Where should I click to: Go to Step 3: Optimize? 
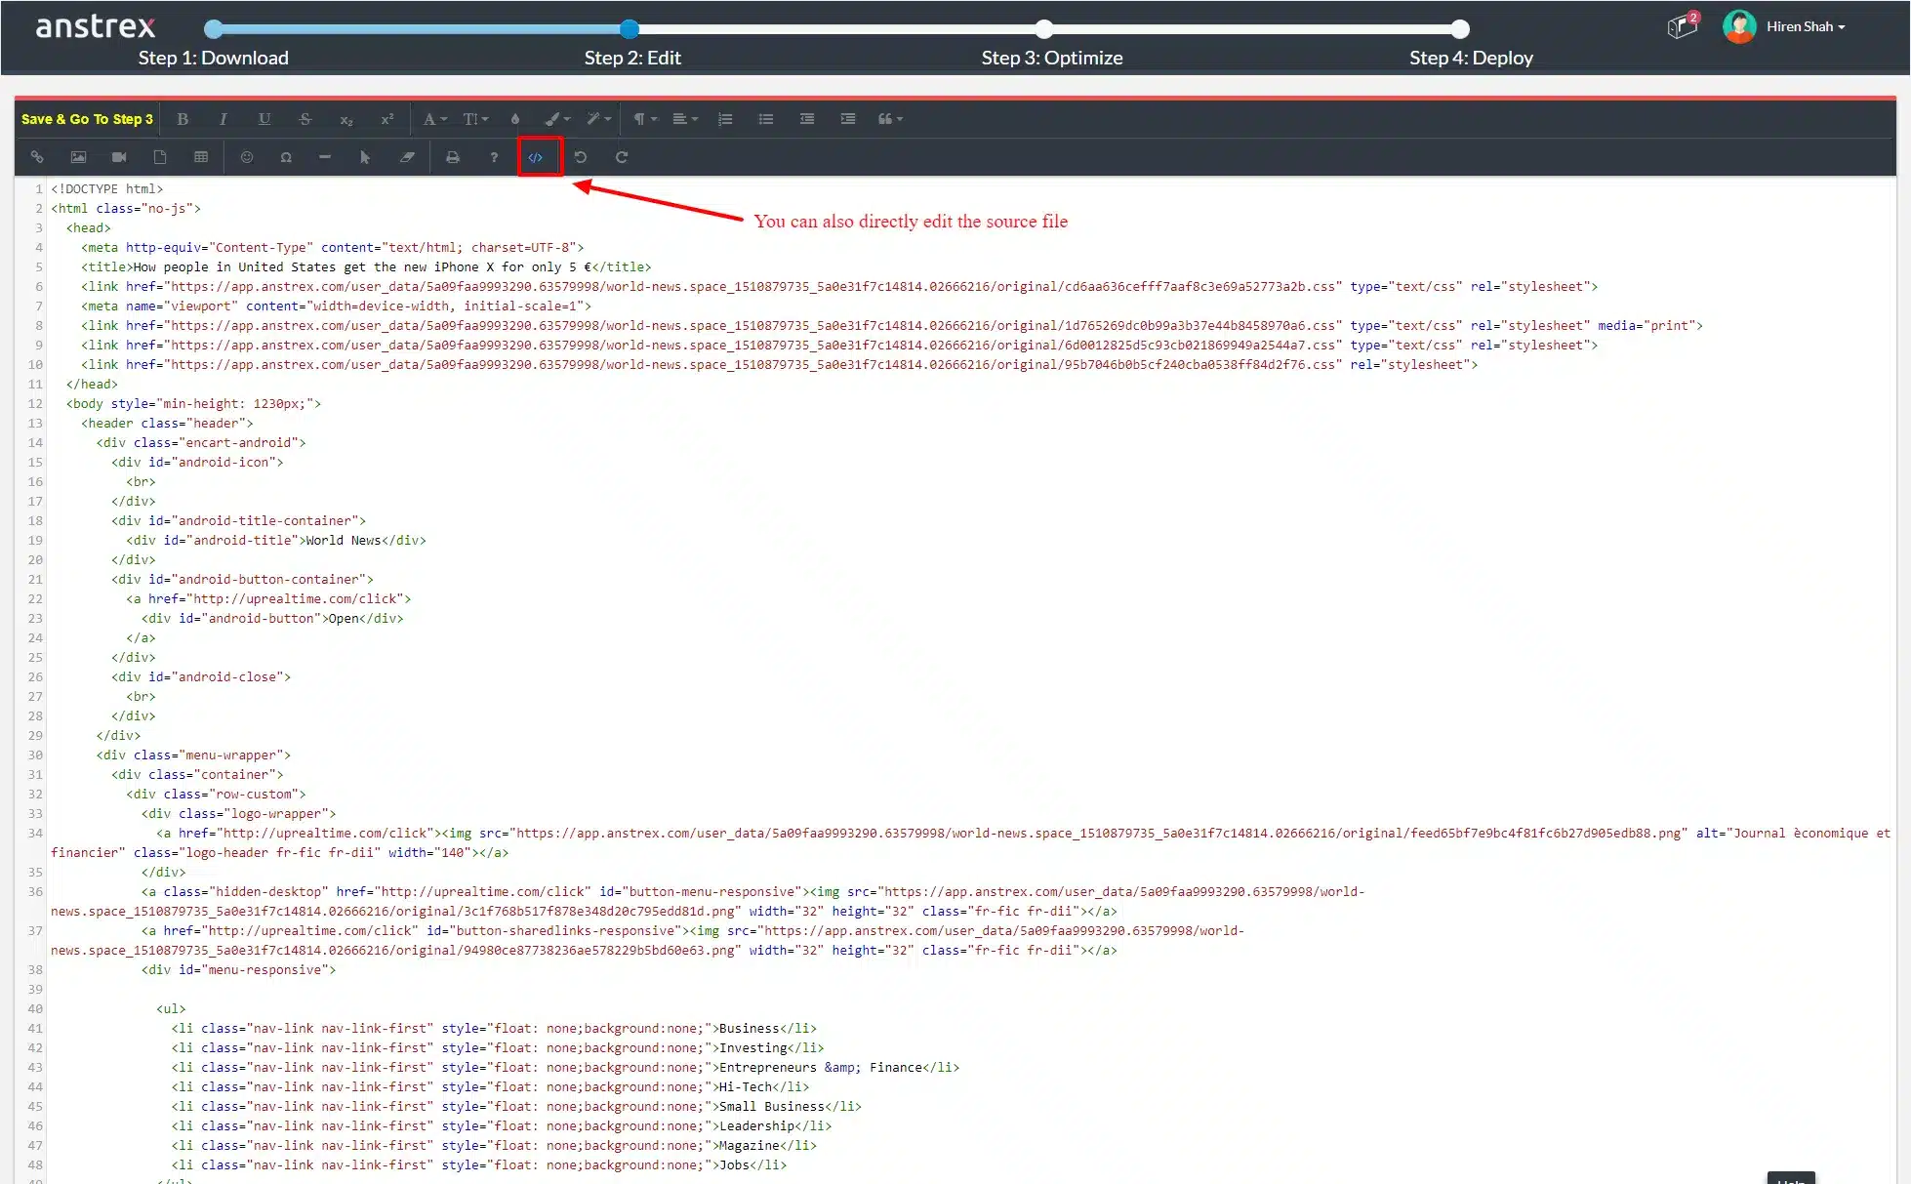(x=1052, y=58)
